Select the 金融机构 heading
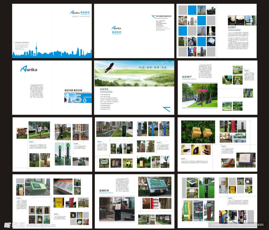The image size is (269, 230). [x=104, y=190]
